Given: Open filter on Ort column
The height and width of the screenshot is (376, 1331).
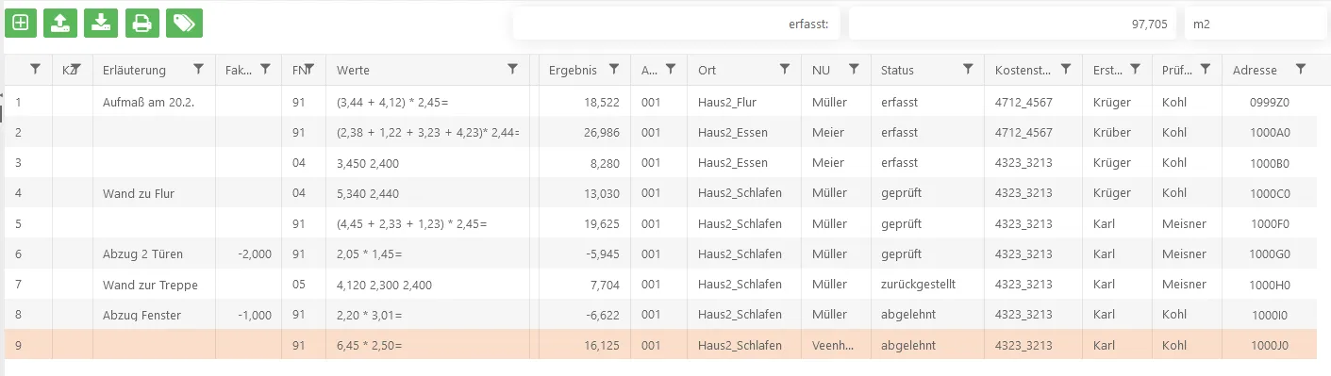Looking at the screenshot, I should [x=785, y=69].
